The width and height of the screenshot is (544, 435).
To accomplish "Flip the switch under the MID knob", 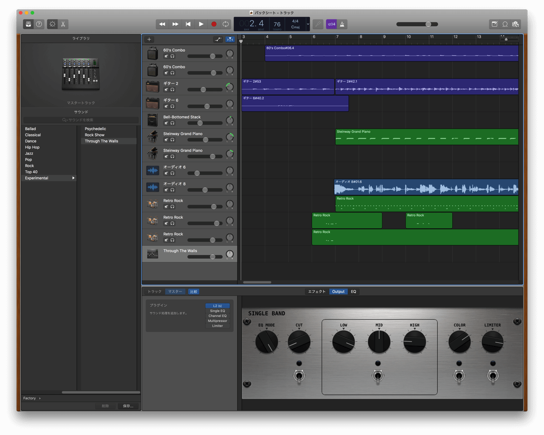I will tap(378, 376).
